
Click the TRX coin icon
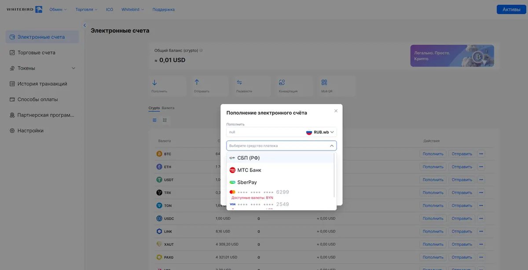tap(159, 193)
